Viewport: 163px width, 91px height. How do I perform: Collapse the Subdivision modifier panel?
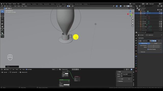point(139,41)
